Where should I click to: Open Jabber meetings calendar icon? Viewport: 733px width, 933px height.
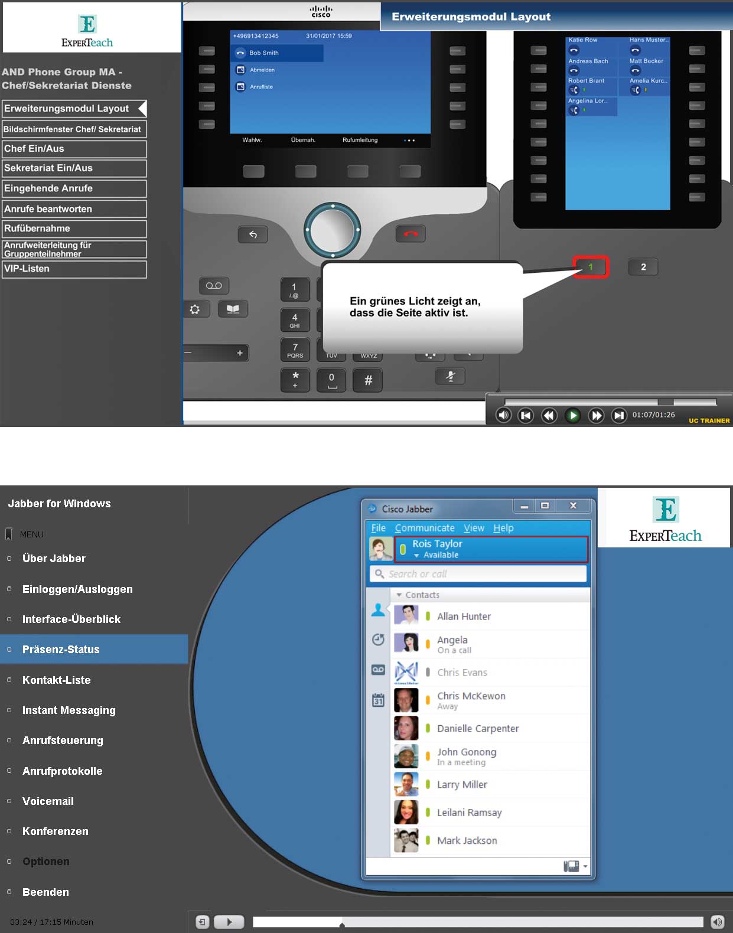378,699
